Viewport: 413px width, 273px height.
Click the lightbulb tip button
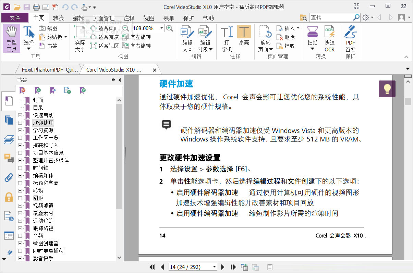387,89
